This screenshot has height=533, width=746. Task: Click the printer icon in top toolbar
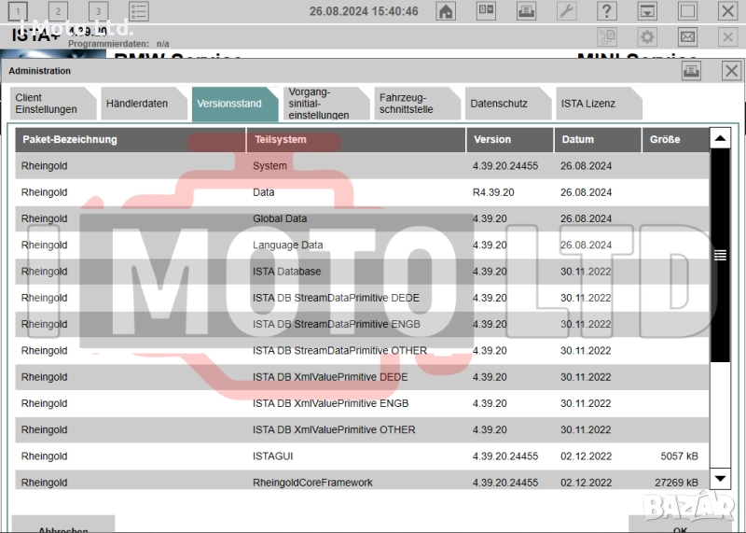(526, 11)
